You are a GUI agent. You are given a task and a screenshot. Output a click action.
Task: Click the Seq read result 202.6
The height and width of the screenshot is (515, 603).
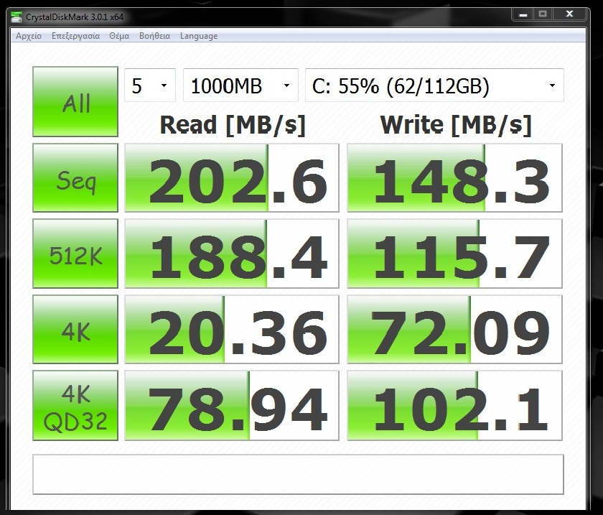click(x=232, y=178)
